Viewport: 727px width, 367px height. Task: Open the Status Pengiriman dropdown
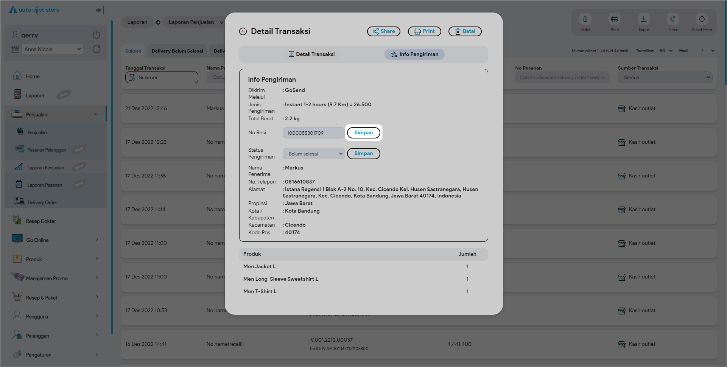tap(313, 154)
